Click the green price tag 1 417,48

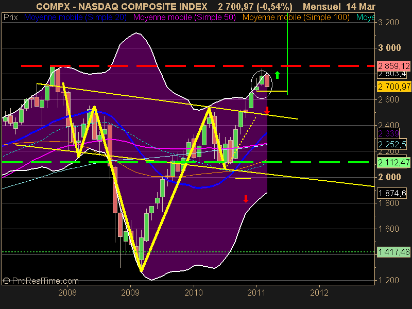393,252
